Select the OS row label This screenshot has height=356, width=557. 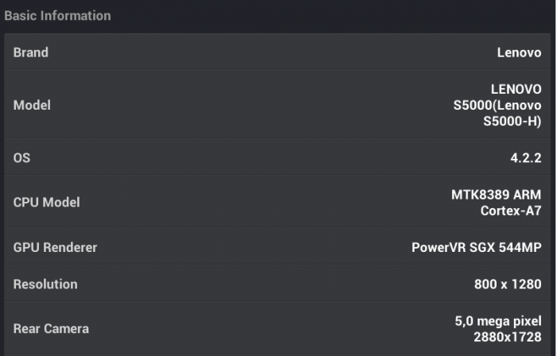(21, 157)
